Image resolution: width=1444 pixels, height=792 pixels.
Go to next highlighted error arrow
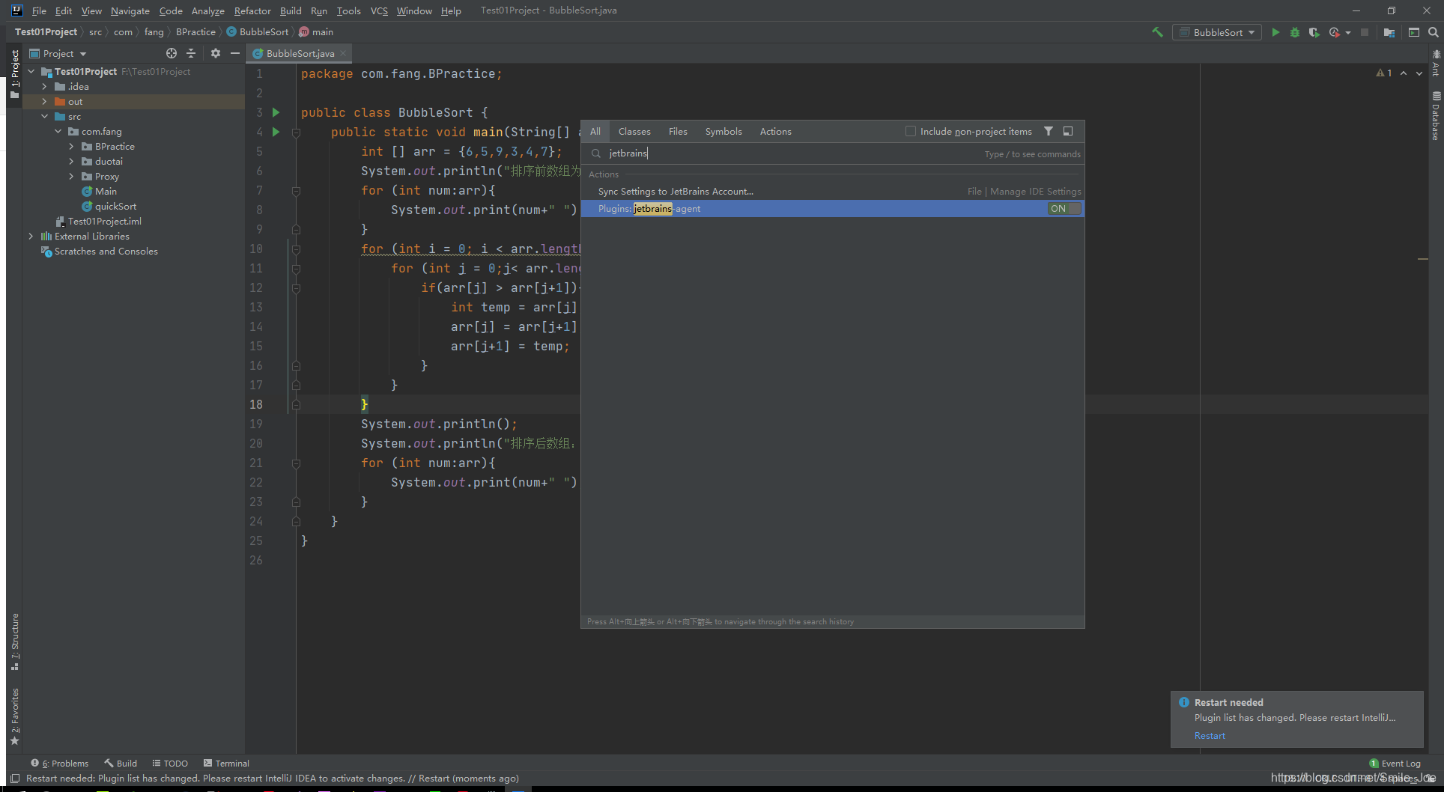click(1419, 73)
